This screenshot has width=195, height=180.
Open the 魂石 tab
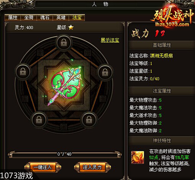[x=45, y=18]
